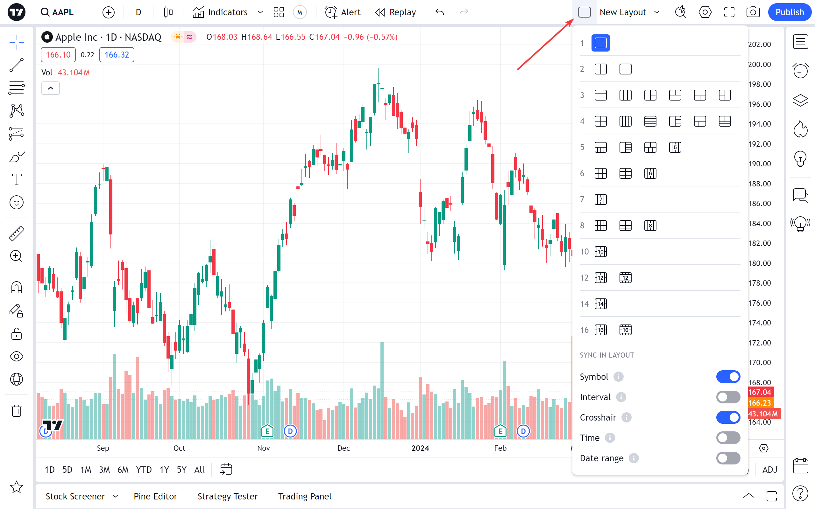Screen dimensions: 815x509
Task: Open the Indicators dropdown chevron
Action: [x=260, y=12]
